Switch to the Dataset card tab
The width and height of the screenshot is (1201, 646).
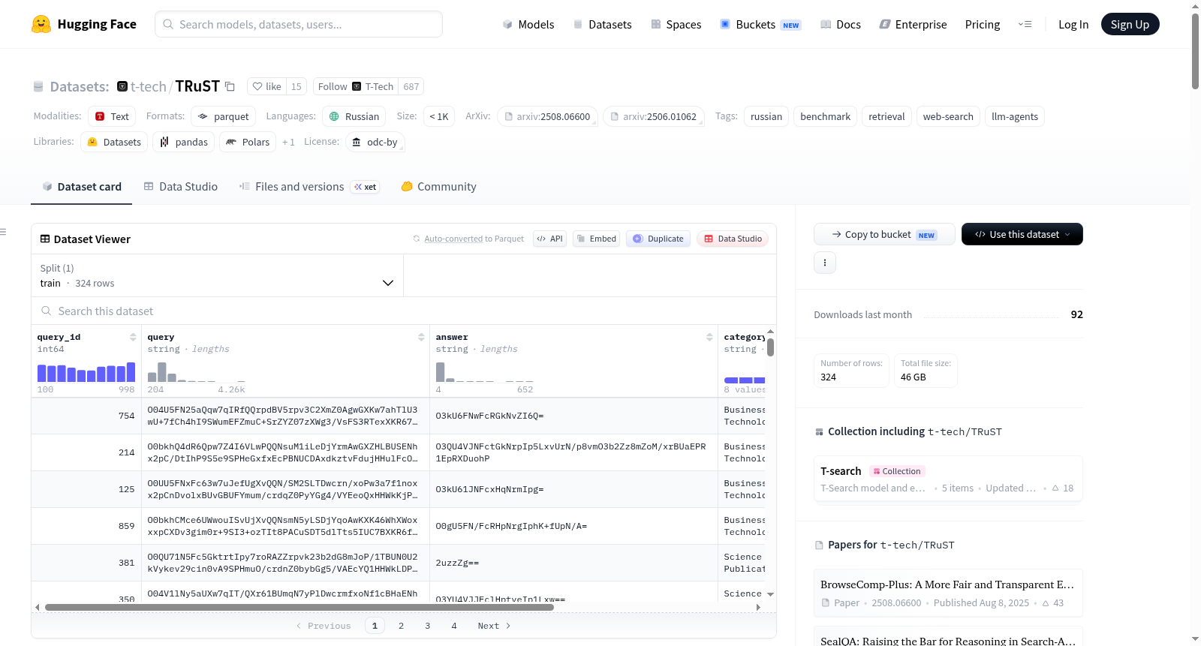pyautogui.click(x=81, y=187)
